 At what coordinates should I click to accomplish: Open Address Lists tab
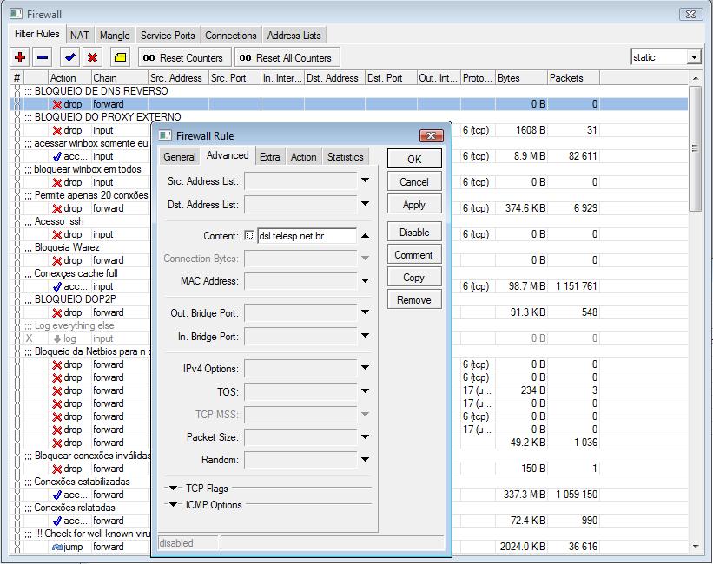(294, 36)
